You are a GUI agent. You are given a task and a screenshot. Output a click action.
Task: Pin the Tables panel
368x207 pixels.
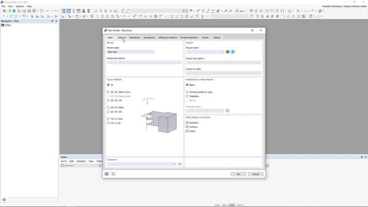coord(362,157)
